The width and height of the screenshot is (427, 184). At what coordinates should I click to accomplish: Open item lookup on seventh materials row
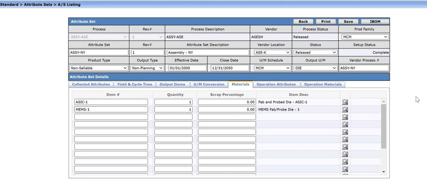[345, 147]
